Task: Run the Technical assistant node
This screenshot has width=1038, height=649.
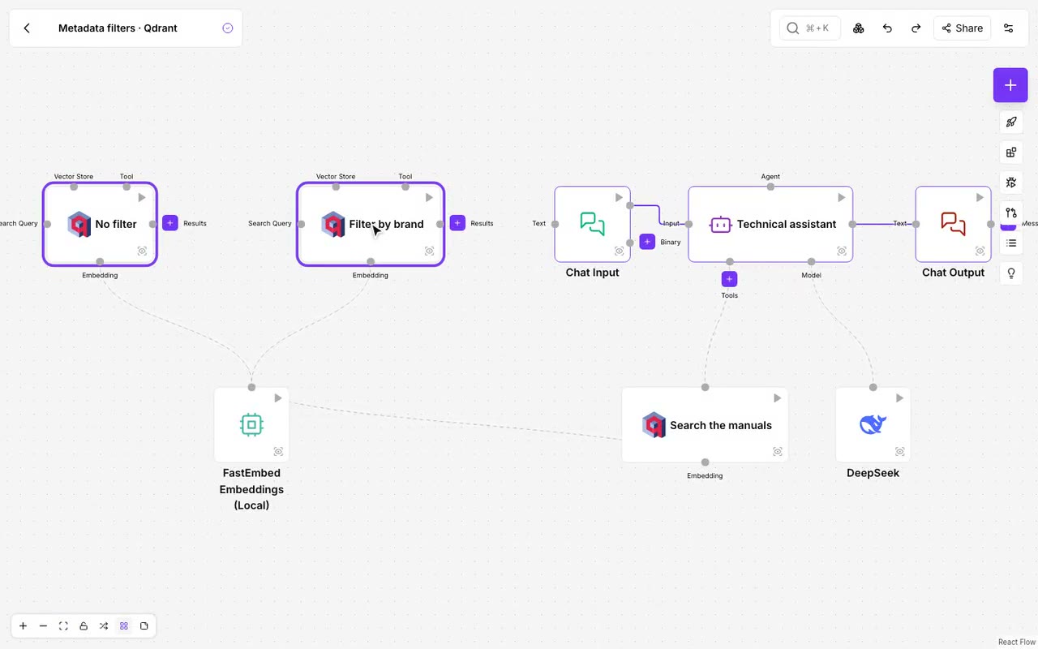Action: [842, 197]
